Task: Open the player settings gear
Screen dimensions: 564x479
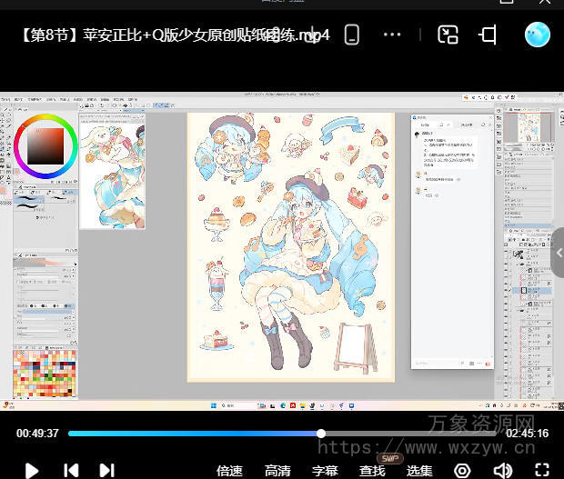Action: click(463, 470)
